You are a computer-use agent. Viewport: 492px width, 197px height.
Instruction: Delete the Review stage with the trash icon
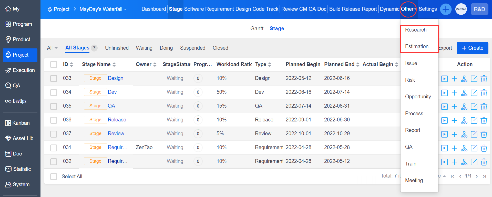tap(484, 134)
